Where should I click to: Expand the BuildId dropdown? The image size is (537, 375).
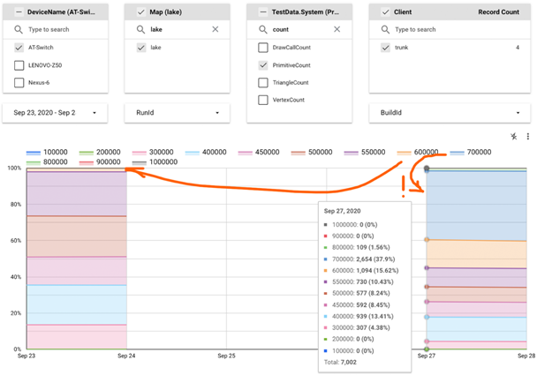(x=450, y=113)
